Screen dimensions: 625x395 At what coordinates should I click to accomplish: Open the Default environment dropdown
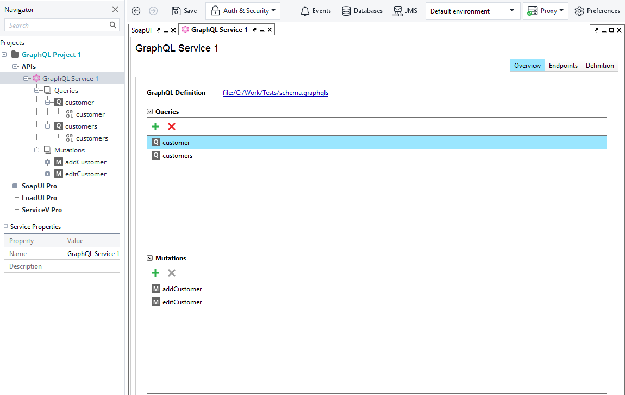pos(472,10)
